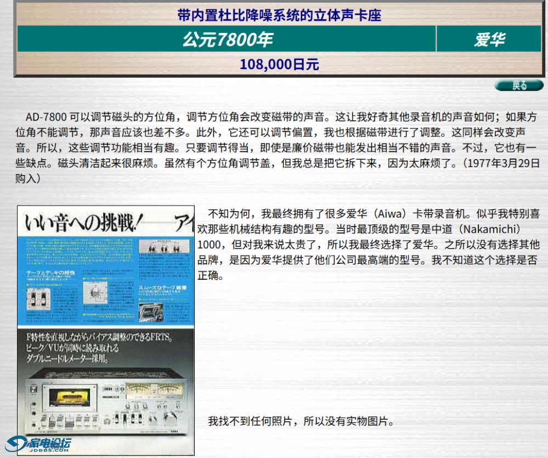The height and width of the screenshot is (458, 548).
Task: Click the paragraph beginning 不知为何
Action: coord(369,245)
